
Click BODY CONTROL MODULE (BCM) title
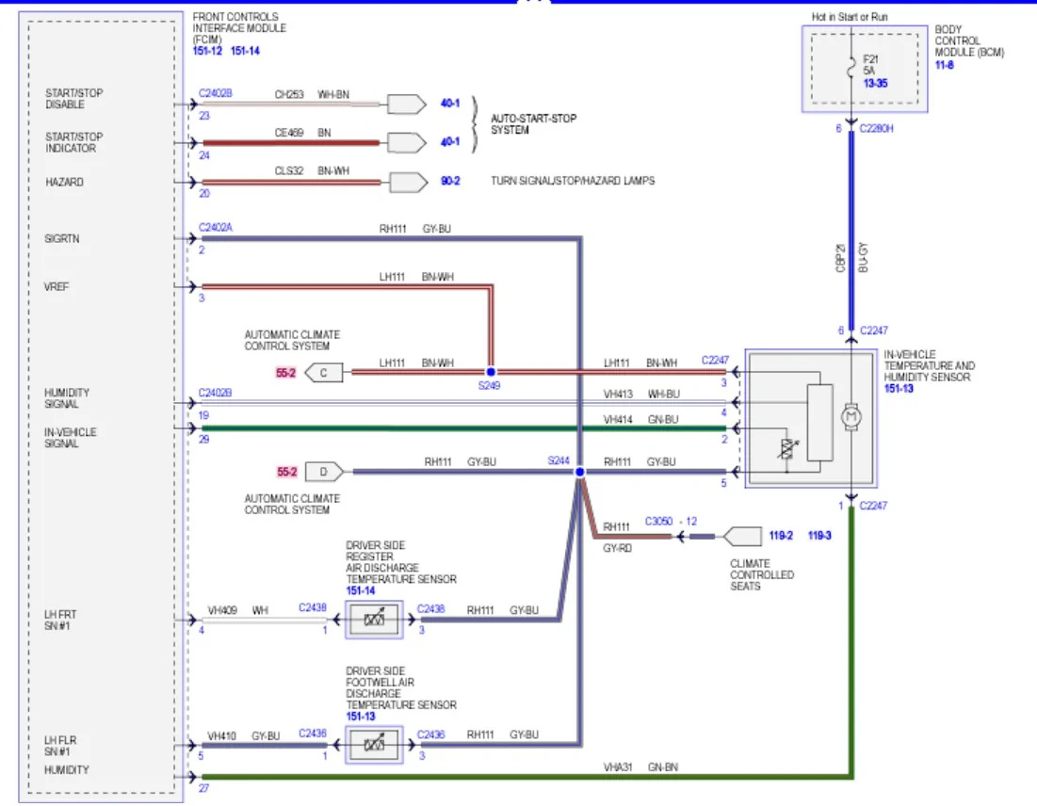click(969, 41)
